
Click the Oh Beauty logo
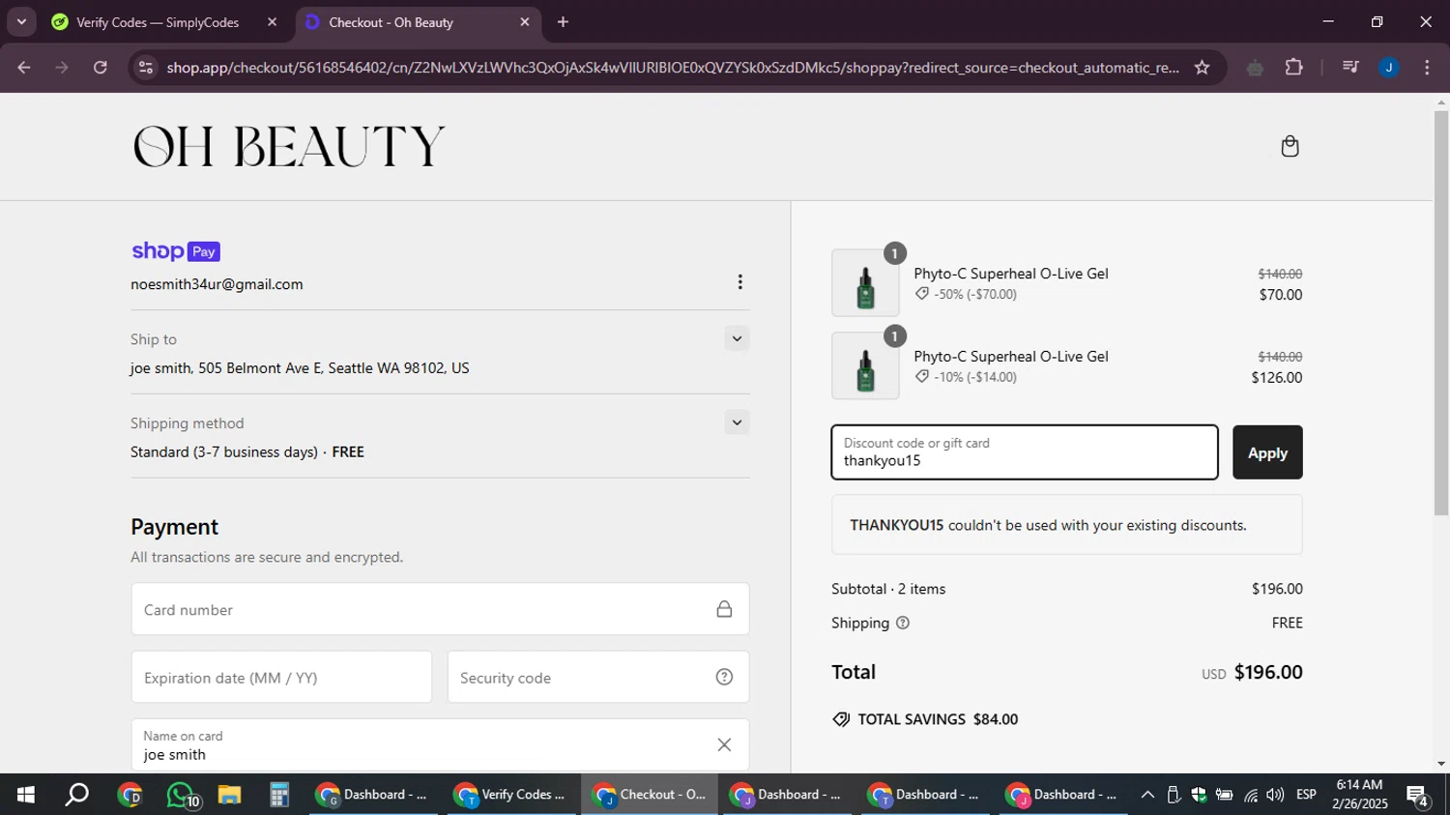(288, 146)
